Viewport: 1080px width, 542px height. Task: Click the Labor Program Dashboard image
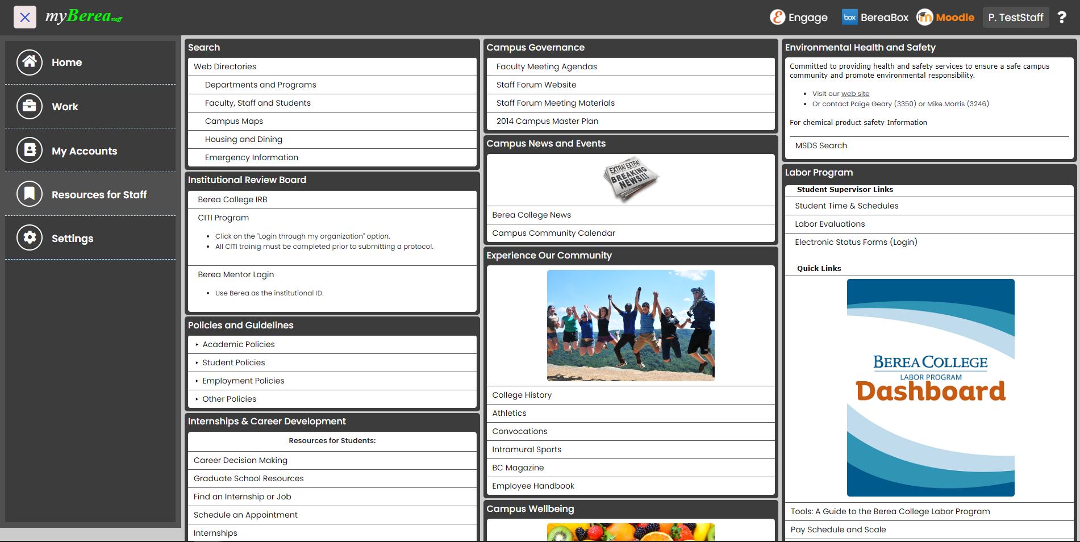tap(930, 387)
